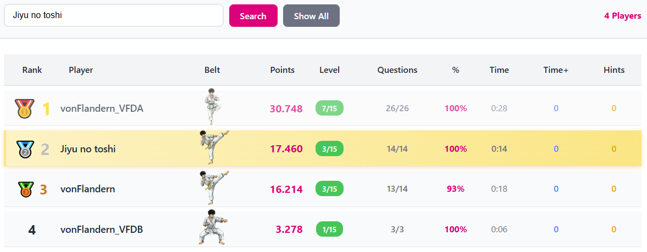Click the gold medal icon for rank 1
Screen dimensions: 647x252
point(24,108)
